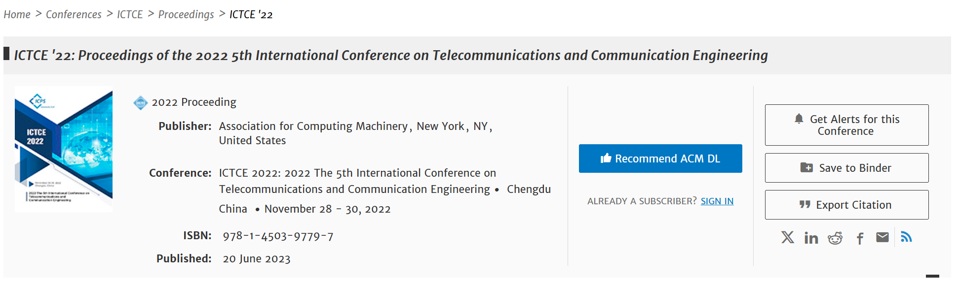Screen dimensions: 958x285
Task: Share via LinkedIn icon
Action: 811,238
